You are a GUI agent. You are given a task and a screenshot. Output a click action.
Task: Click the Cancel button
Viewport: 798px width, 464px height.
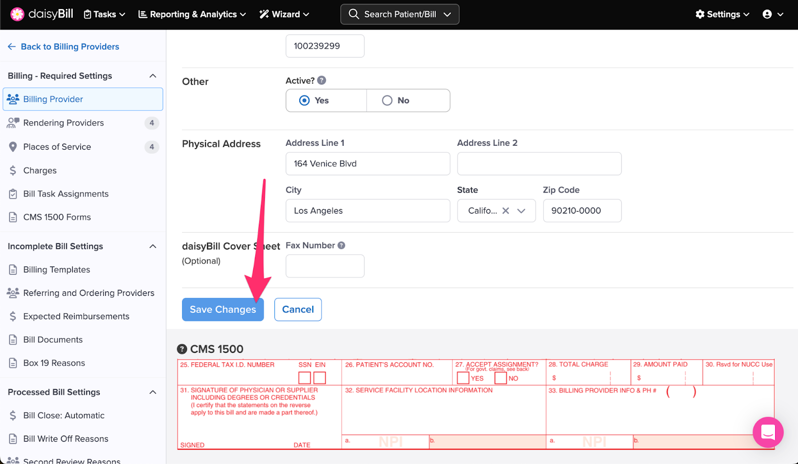click(x=298, y=309)
